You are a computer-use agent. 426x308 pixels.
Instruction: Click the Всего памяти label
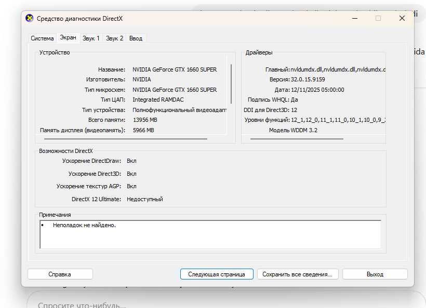(107, 120)
